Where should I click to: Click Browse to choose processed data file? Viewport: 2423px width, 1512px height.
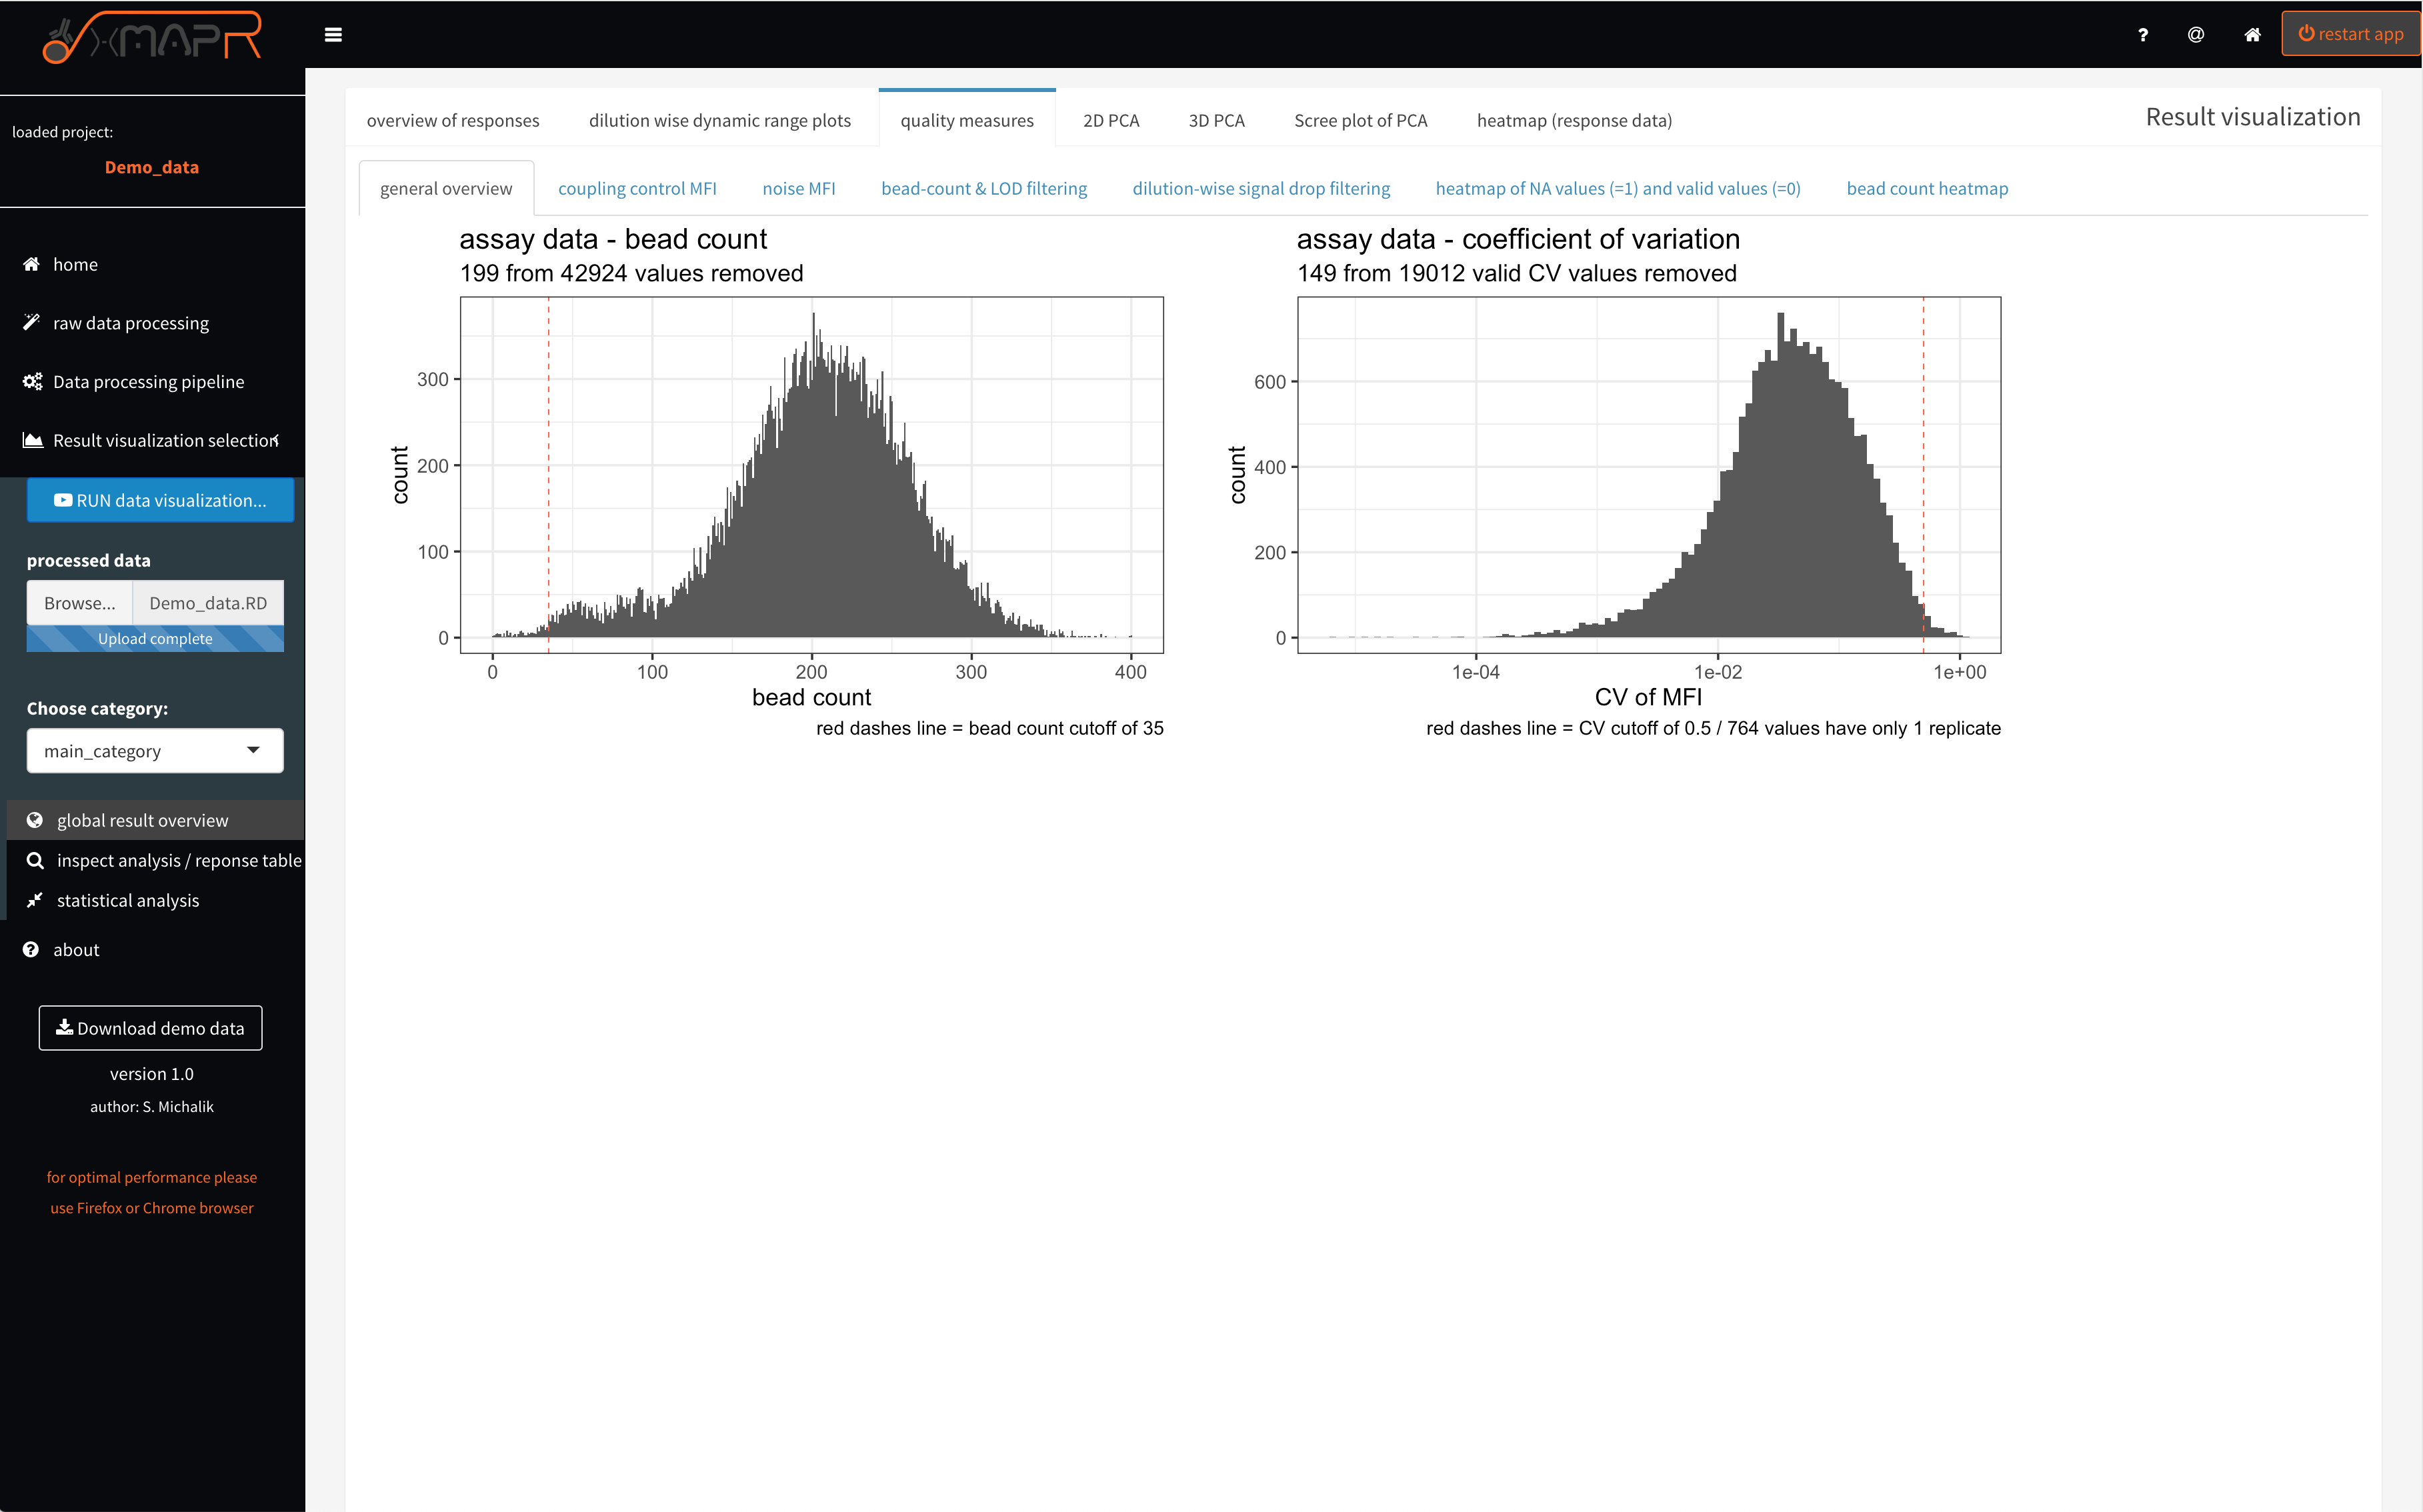[80, 602]
